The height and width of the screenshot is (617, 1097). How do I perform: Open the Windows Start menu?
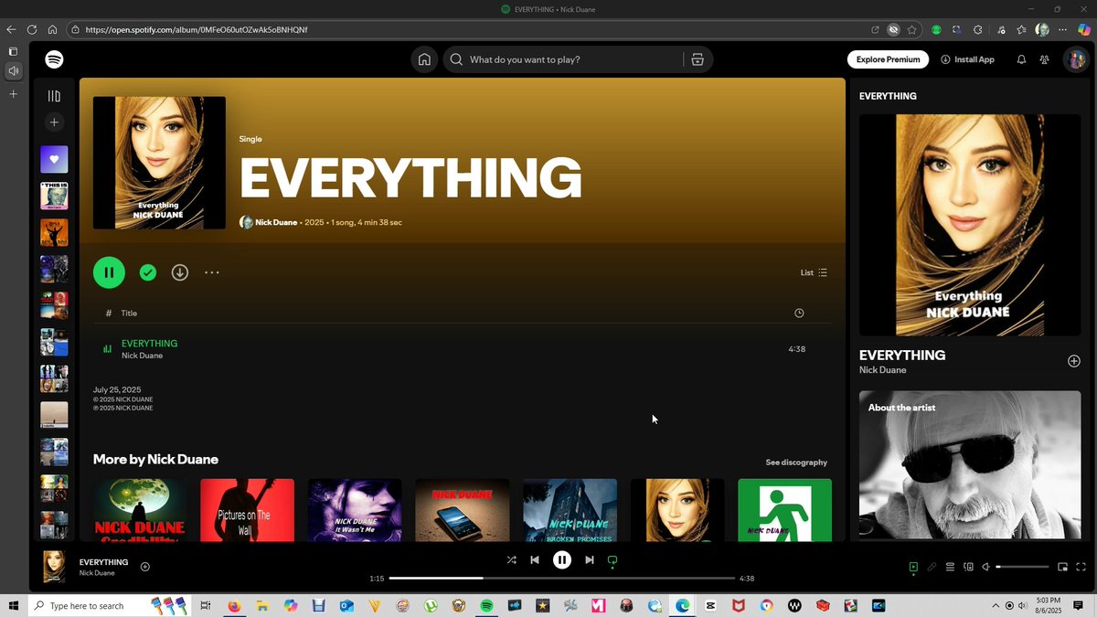[x=13, y=605]
